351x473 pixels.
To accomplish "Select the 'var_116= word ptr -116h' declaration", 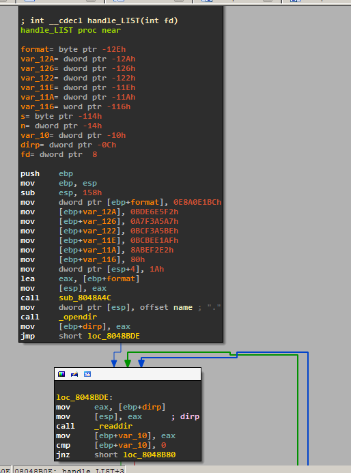I will (x=75, y=106).
